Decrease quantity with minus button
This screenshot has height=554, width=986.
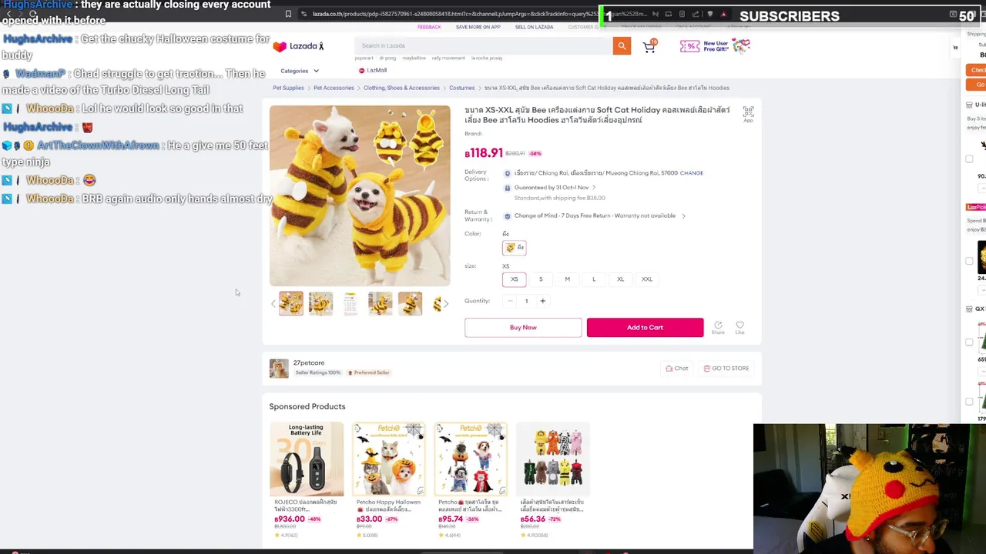tap(509, 301)
